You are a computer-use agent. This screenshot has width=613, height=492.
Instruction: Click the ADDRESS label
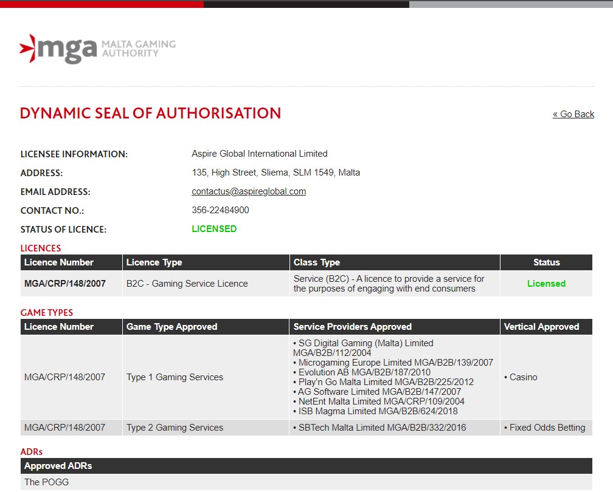[x=41, y=173]
